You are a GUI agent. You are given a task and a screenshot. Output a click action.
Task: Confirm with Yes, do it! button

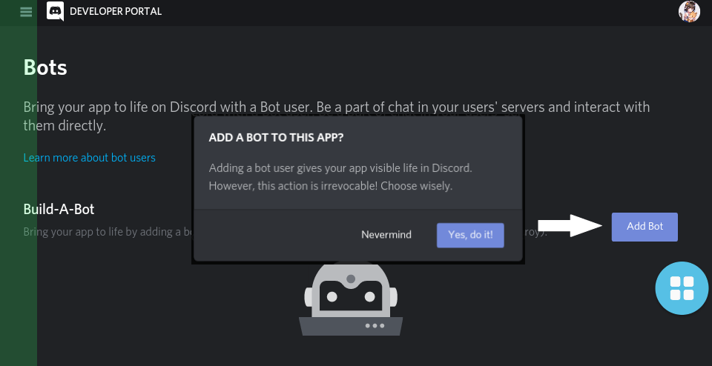[470, 235]
